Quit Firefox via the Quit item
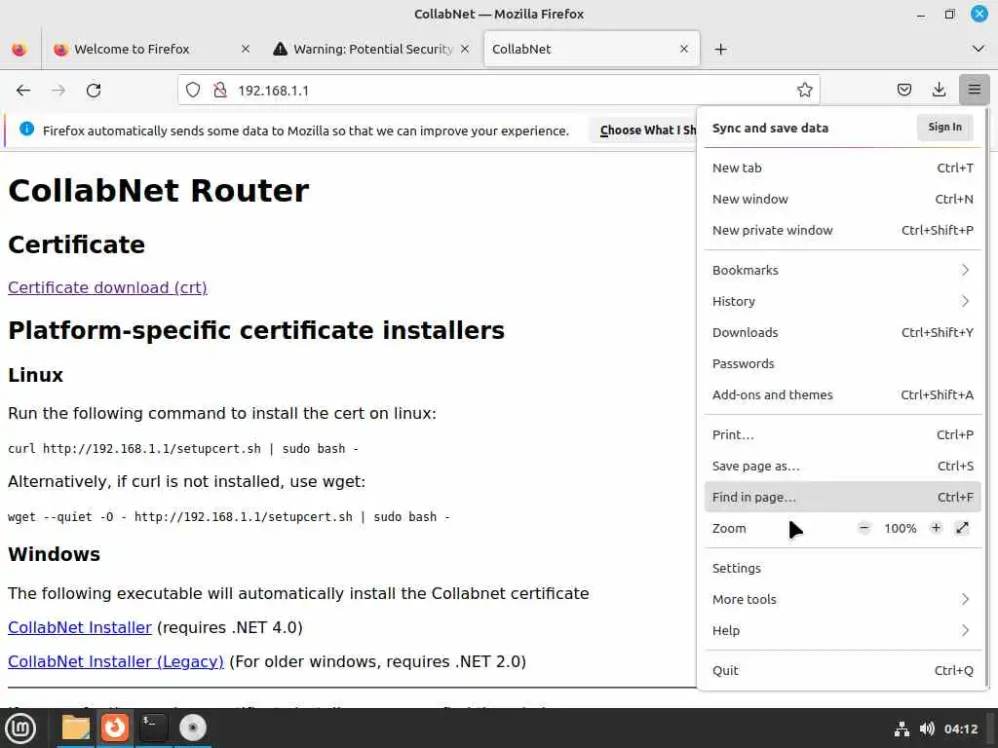 point(843,670)
